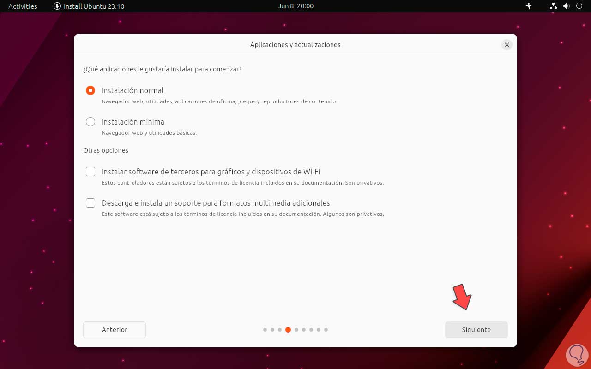The width and height of the screenshot is (591, 369).
Task: Select the Instalación mínima radio button
Action: pos(90,122)
